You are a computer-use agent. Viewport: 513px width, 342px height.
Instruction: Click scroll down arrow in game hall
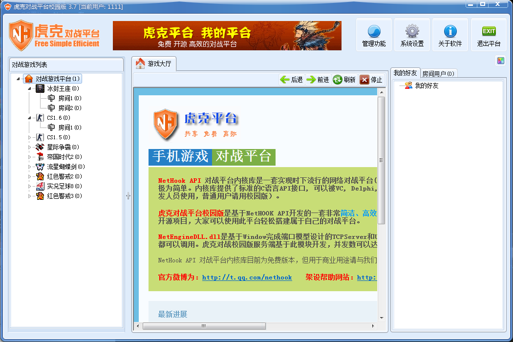tap(382, 318)
